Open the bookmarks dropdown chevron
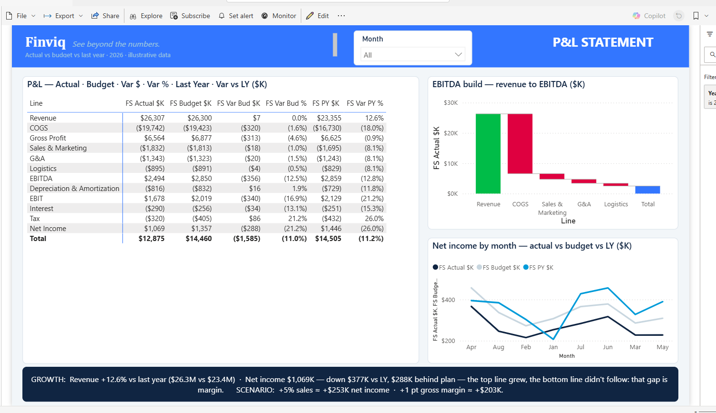Screen dimensions: 716x413 point(706,16)
